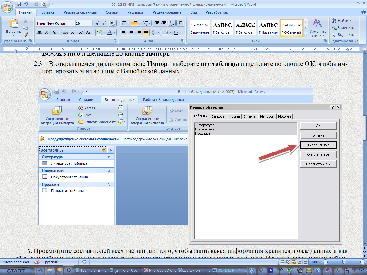Toggle superscript x² formatting
The height and width of the screenshot is (275, 367).
coord(81,32)
